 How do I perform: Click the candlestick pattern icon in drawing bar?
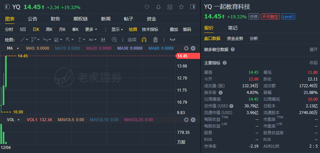(103, 40)
